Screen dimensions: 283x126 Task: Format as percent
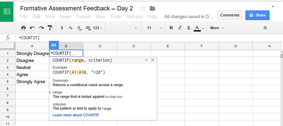click(71, 28)
